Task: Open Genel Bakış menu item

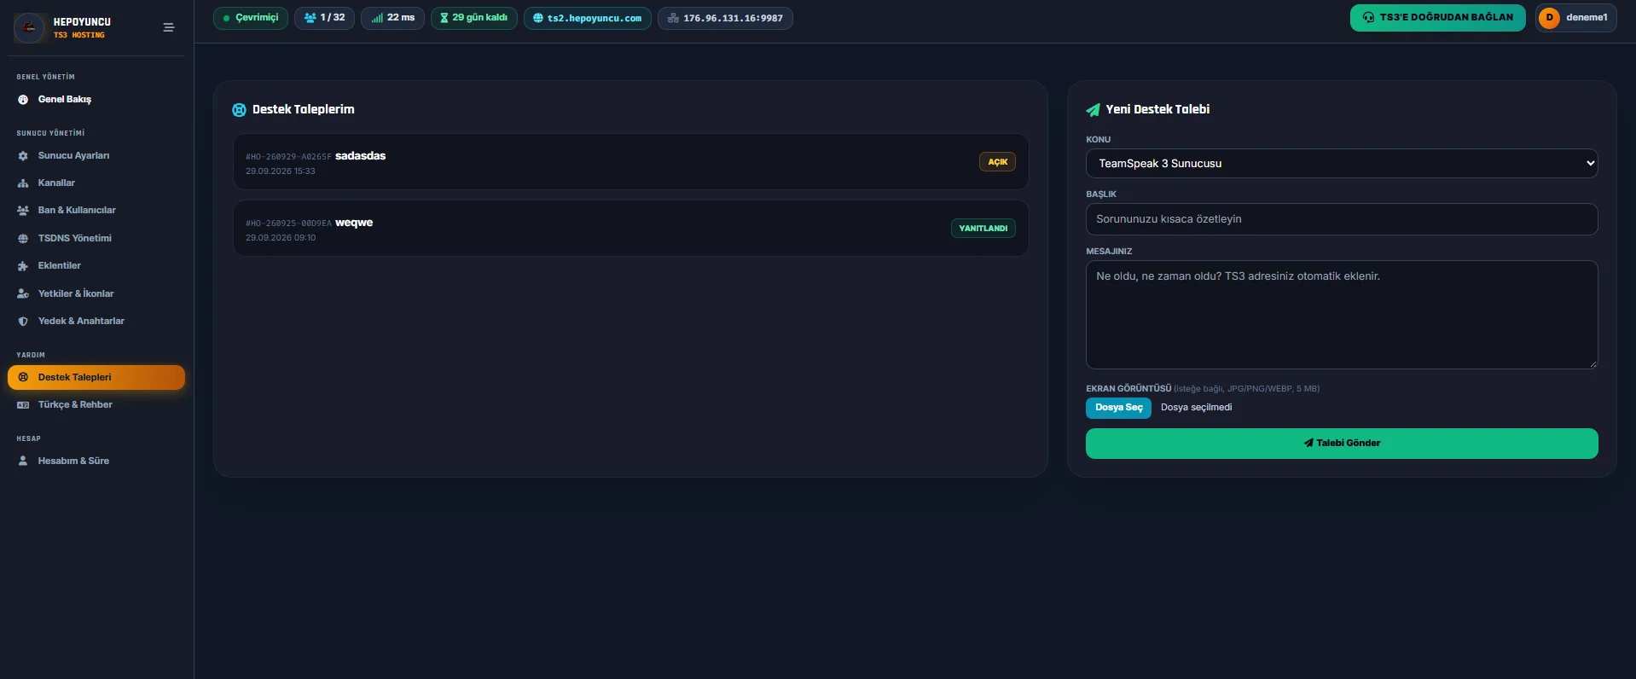Action: click(96, 100)
